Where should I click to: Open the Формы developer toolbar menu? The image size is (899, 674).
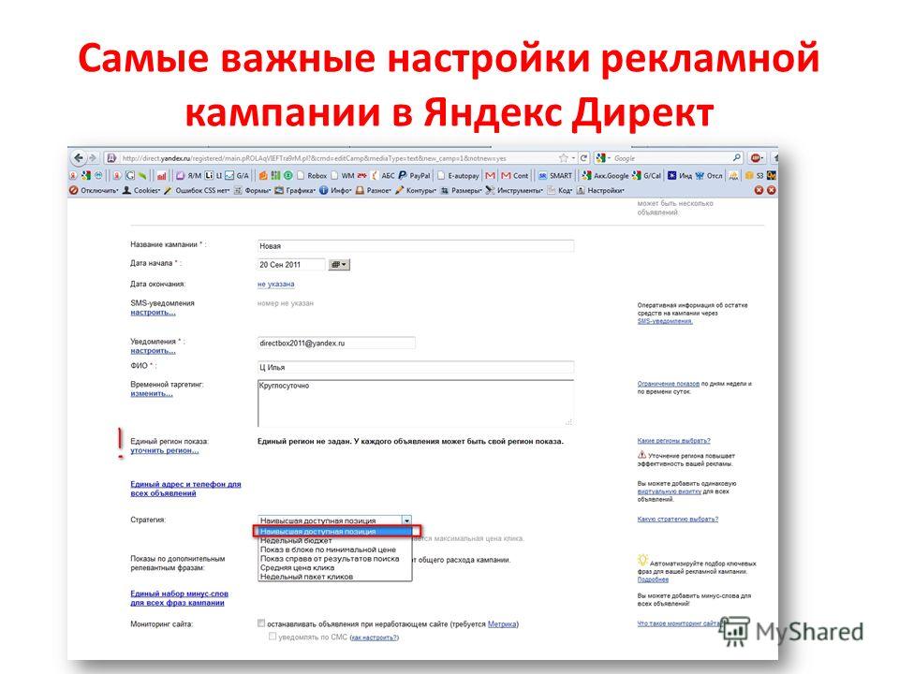click(252, 190)
